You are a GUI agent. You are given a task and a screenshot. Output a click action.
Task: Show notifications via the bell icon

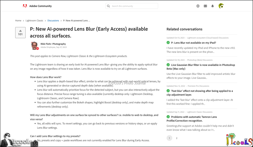tap(212, 6)
